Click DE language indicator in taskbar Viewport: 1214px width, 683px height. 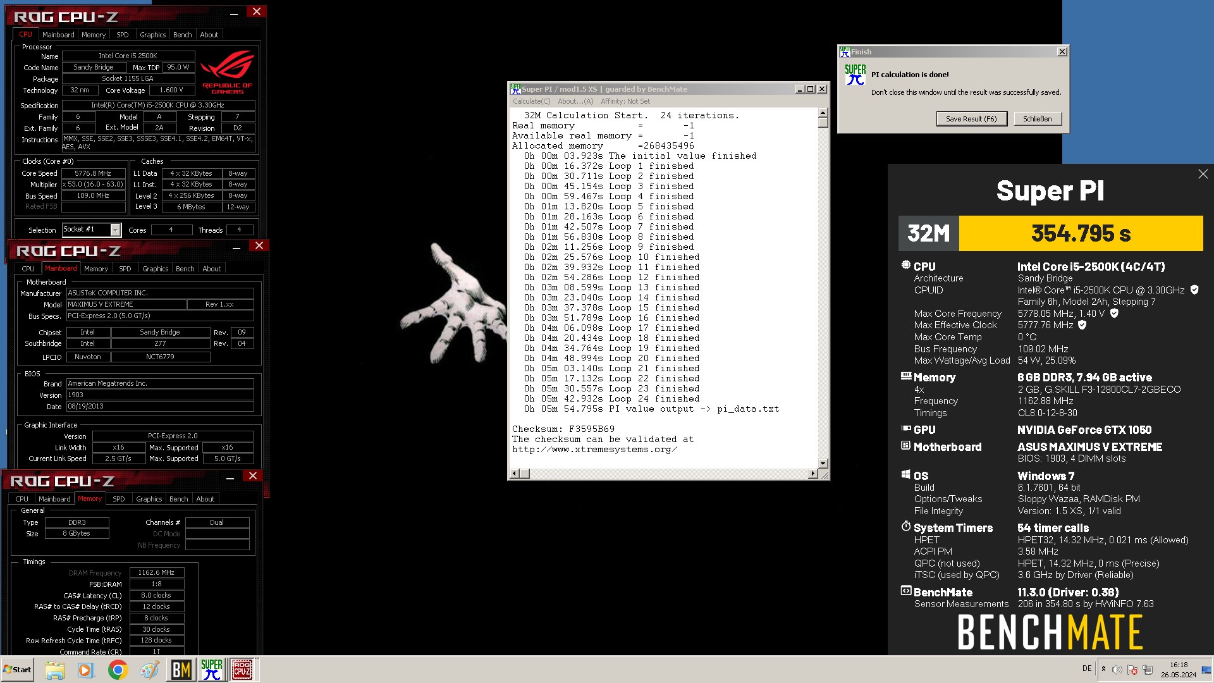point(1087,668)
